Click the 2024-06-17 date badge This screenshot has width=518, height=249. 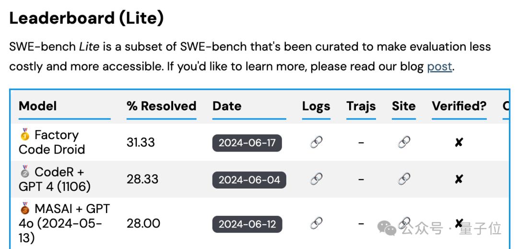click(247, 142)
